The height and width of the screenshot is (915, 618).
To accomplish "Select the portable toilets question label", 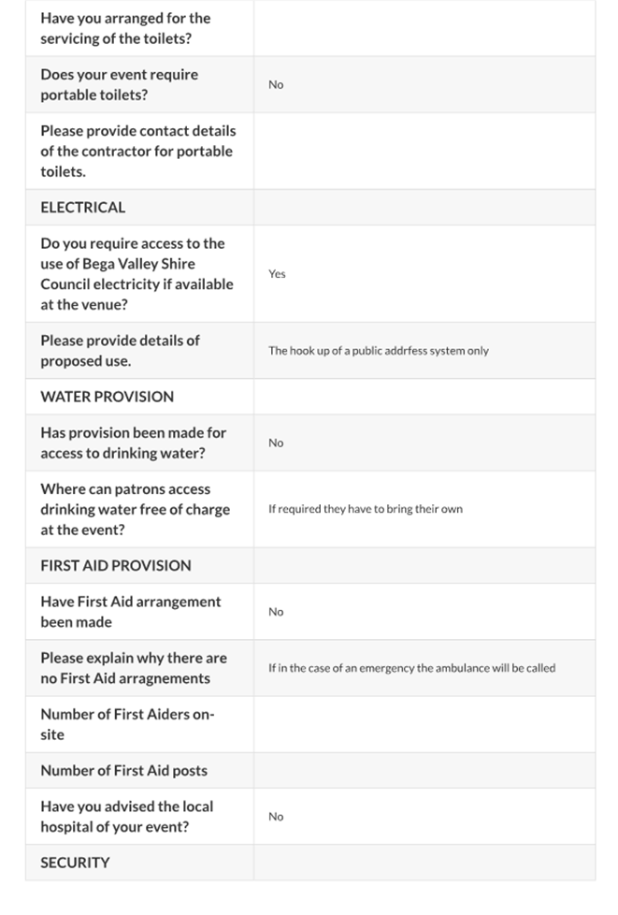I will pyautogui.click(x=119, y=84).
